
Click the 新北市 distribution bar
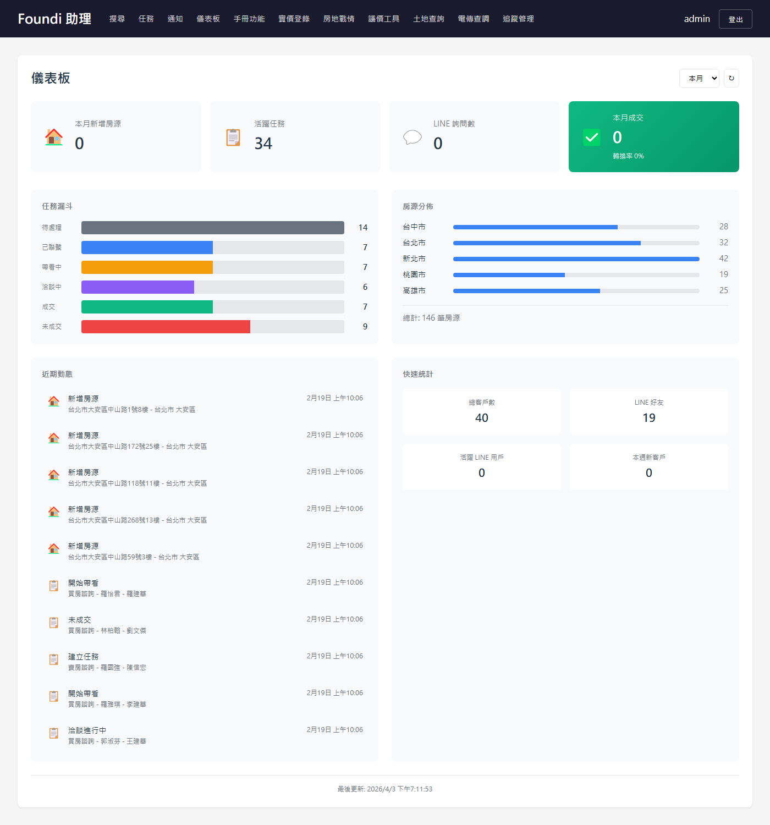coord(576,258)
